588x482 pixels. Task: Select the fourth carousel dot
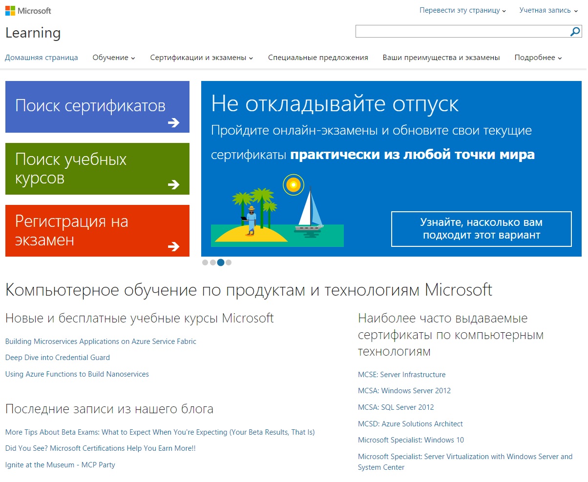point(229,262)
